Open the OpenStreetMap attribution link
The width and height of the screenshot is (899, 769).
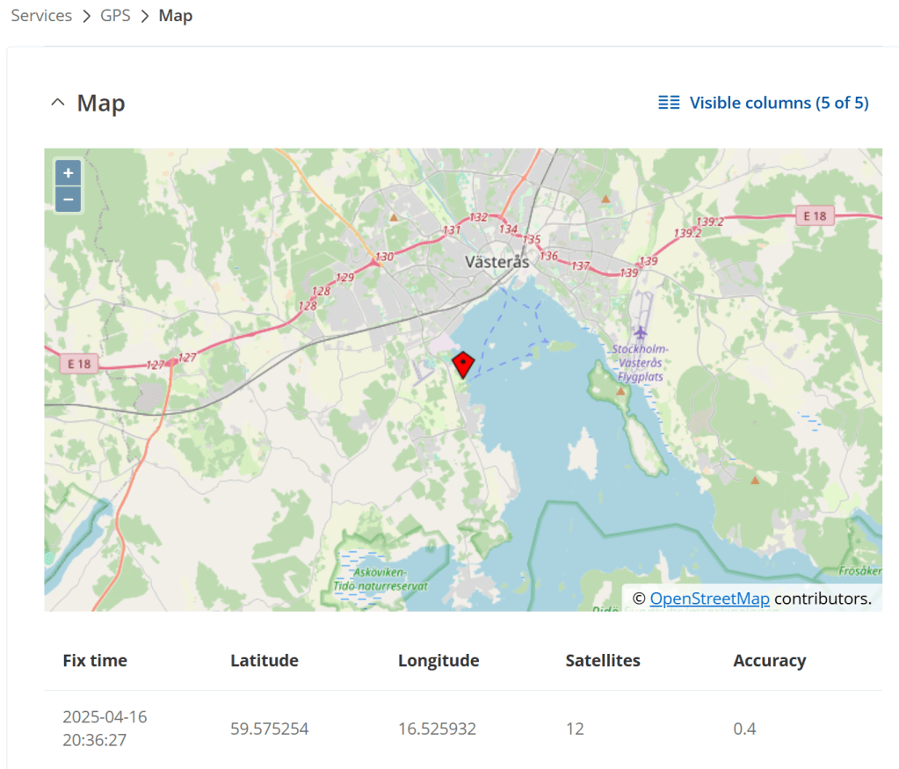pyautogui.click(x=709, y=599)
